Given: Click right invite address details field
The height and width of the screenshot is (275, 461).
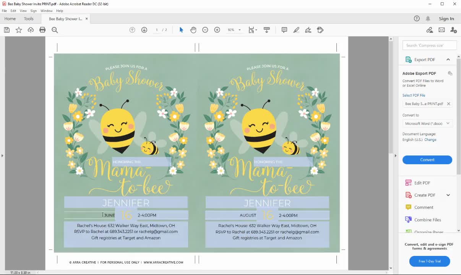Looking at the screenshot, I should coord(267,234).
